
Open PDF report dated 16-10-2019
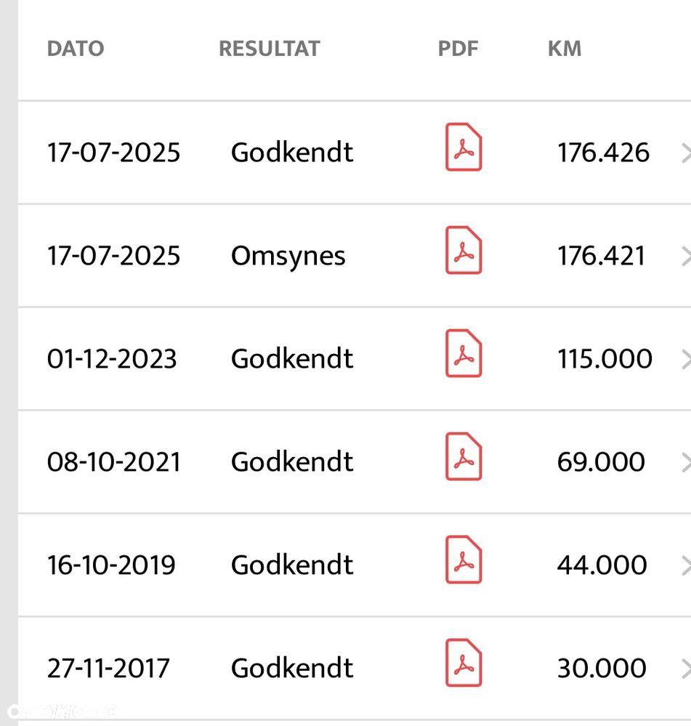click(x=463, y=560)
